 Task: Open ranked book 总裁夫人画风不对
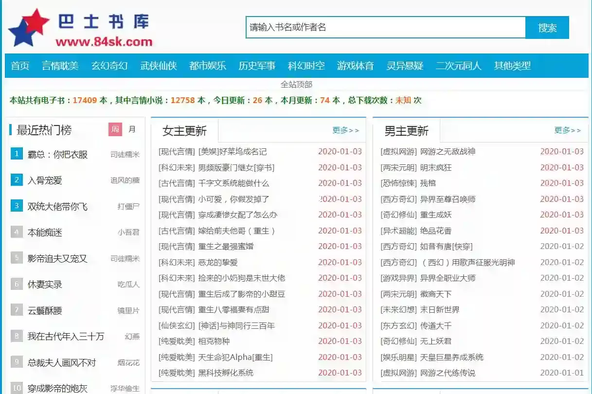click(62, 362)
